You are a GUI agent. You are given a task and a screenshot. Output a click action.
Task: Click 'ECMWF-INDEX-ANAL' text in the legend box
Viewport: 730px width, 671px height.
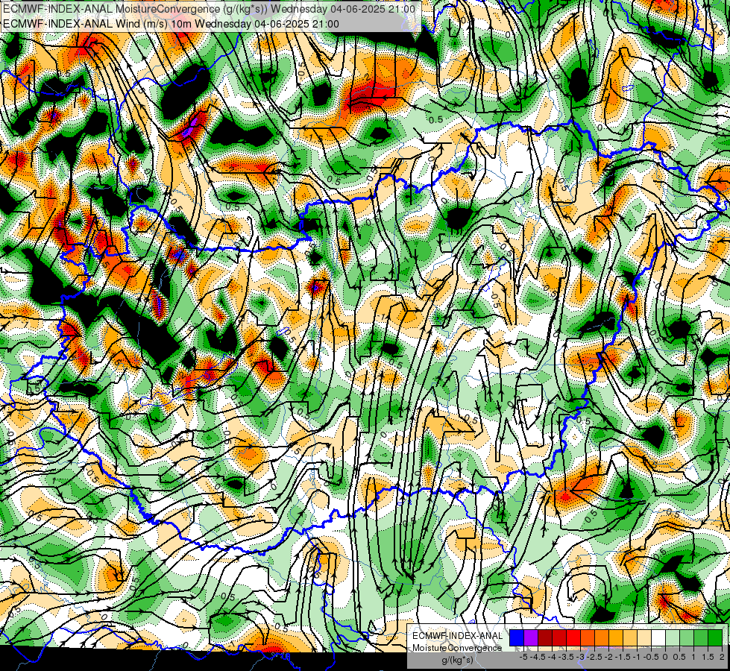457,636
